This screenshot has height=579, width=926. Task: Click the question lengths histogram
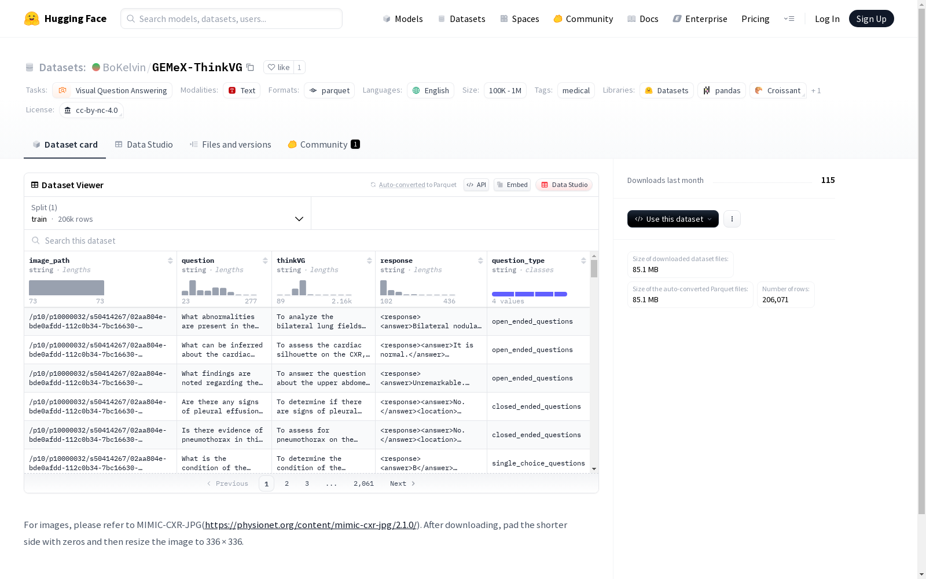[219, 288]
